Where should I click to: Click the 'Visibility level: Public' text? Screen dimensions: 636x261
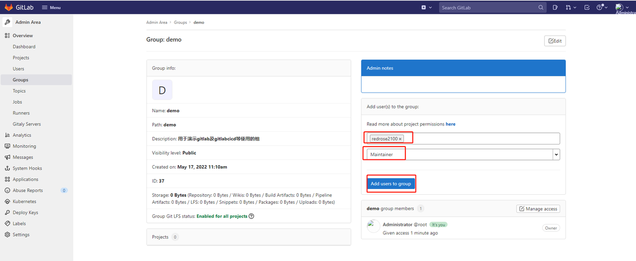coord(174,152)
